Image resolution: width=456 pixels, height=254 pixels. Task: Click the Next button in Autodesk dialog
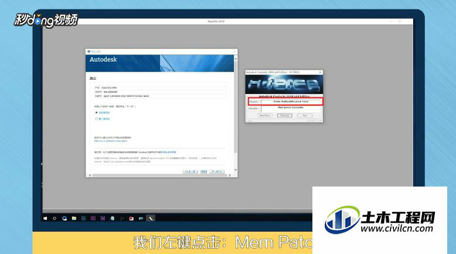tap(217, 172)
